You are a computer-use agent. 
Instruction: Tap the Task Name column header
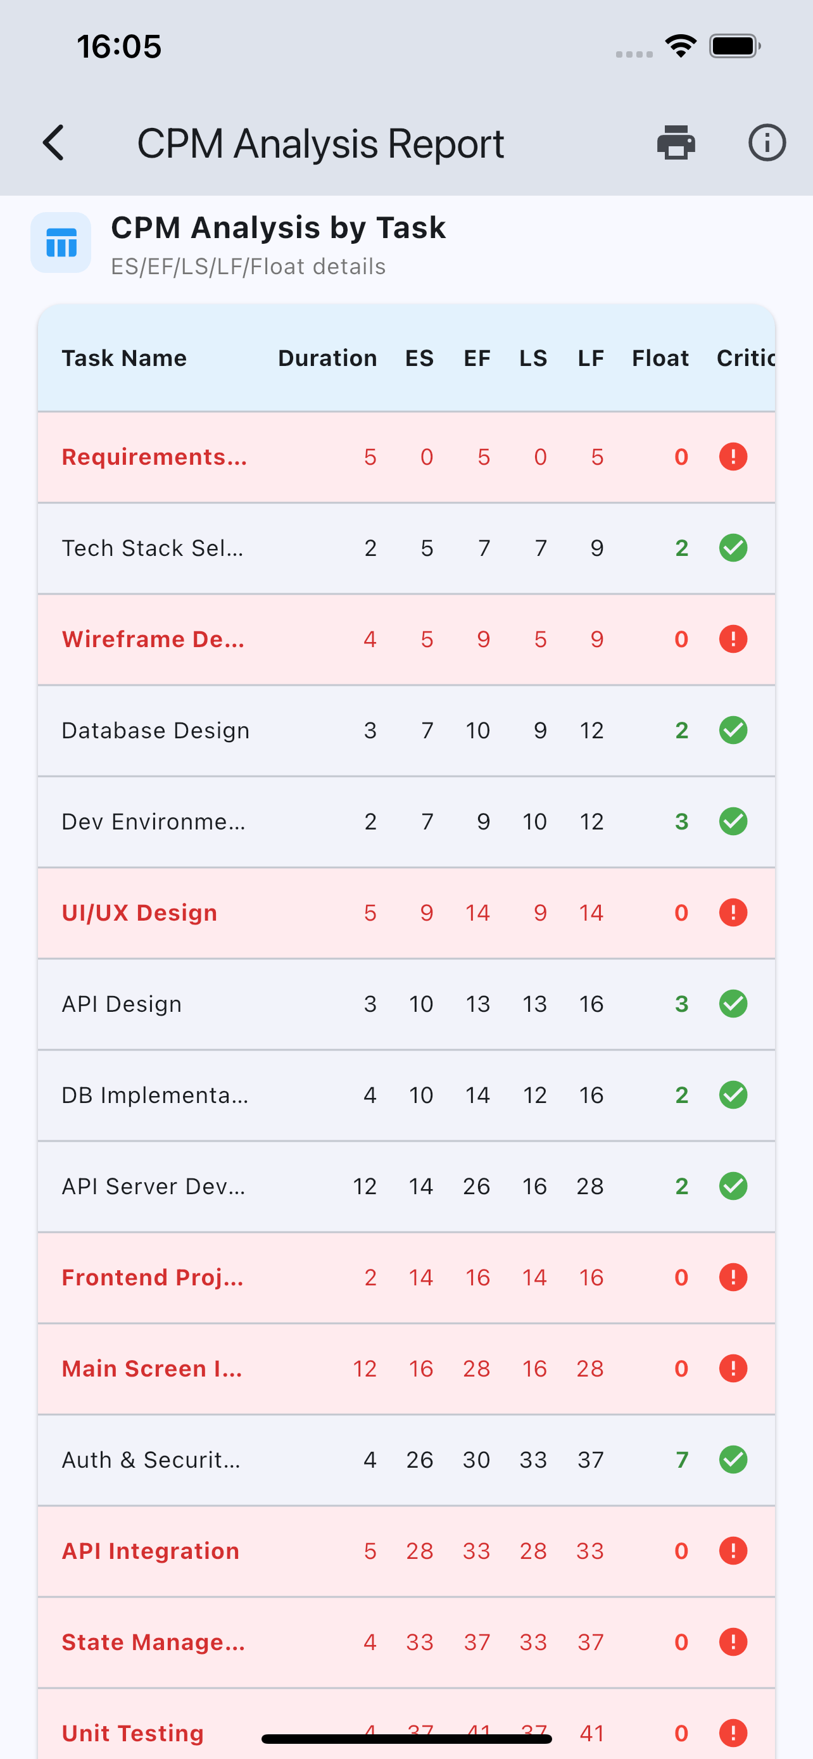[124, 358]
